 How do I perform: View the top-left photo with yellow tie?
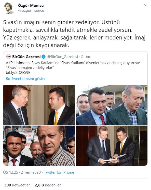point(39,105)
